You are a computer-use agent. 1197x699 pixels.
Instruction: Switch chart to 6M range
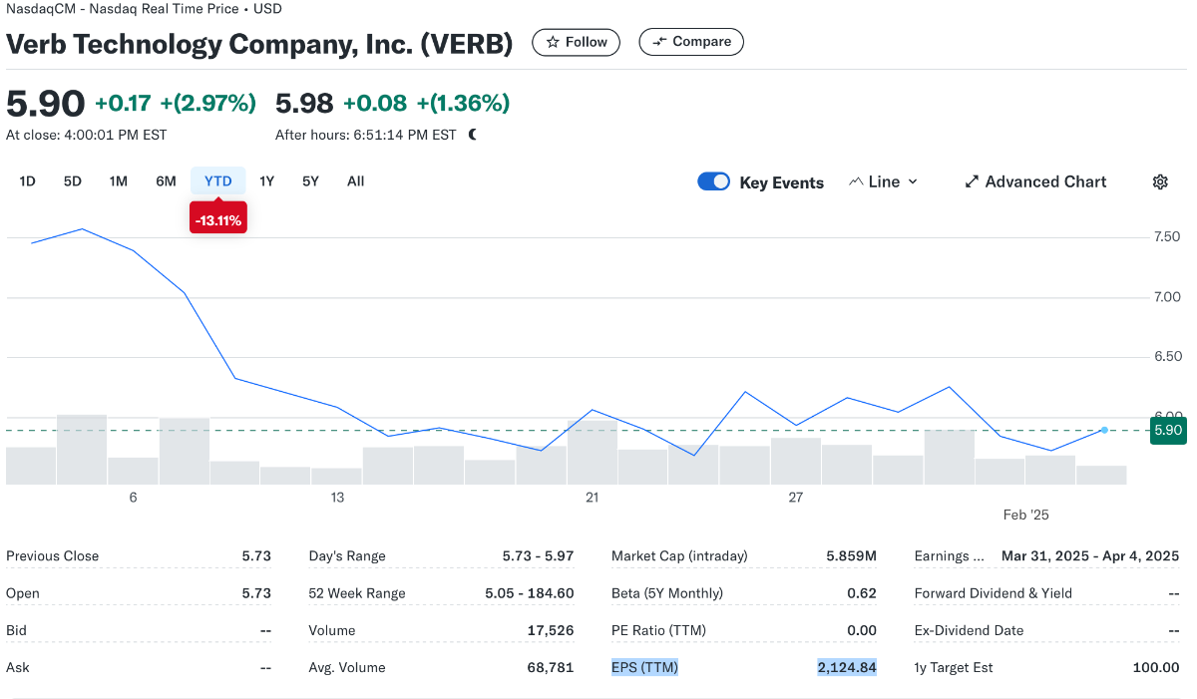[x=166, y=181]
